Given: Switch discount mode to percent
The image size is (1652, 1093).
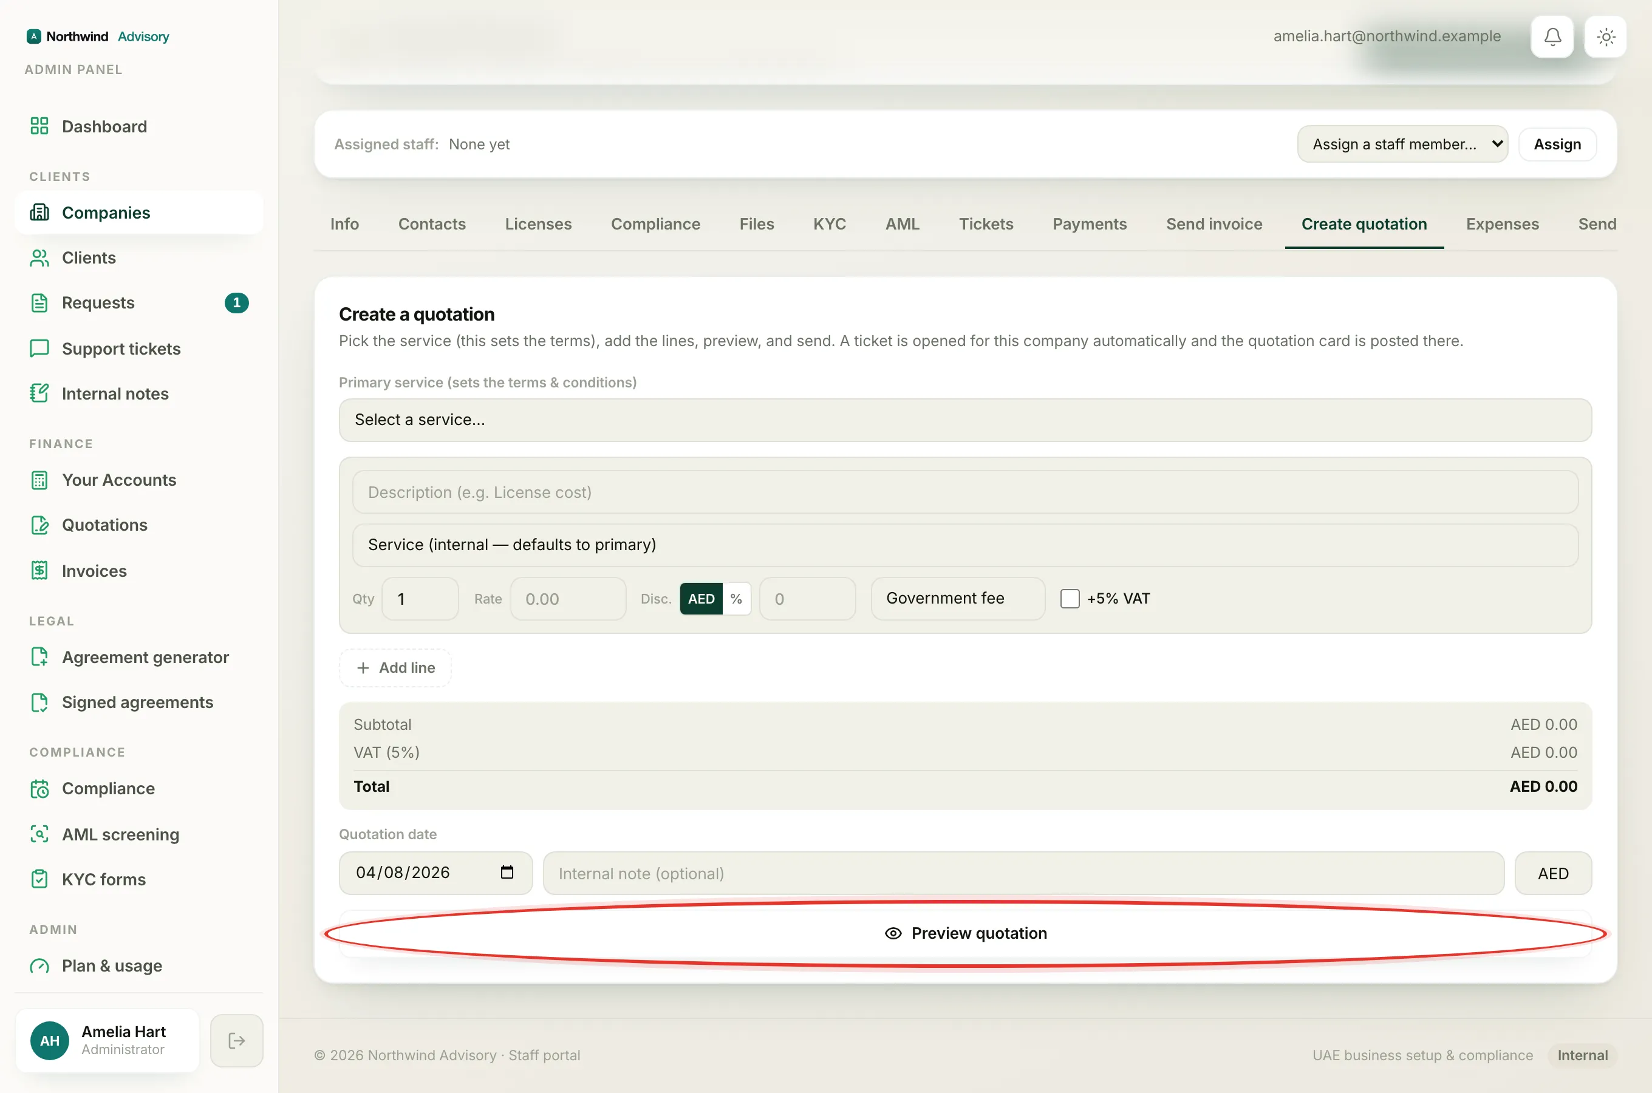Looking at the screenshot, I should point(736,599).
